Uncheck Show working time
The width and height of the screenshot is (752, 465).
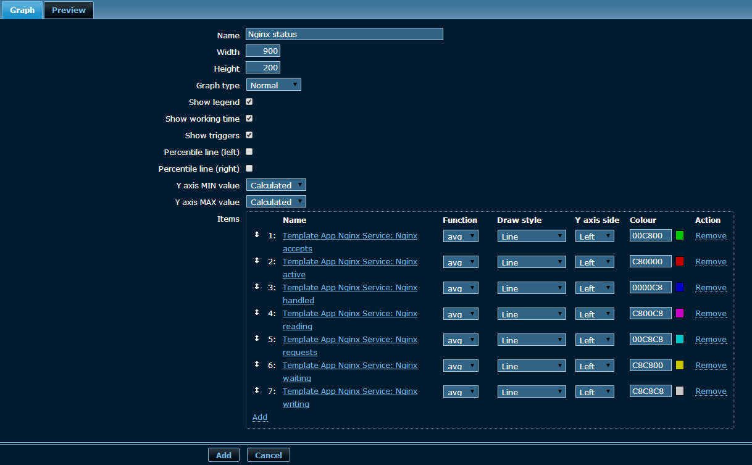[249, 119]
